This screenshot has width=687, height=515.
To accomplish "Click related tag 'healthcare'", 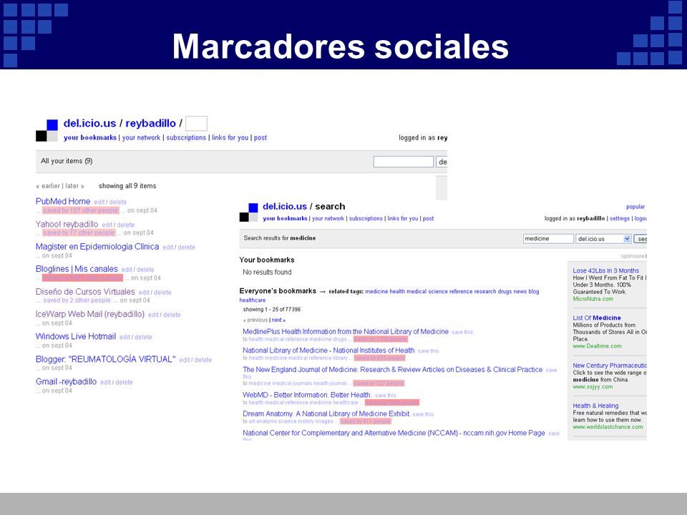I will (x=253, y=300).
